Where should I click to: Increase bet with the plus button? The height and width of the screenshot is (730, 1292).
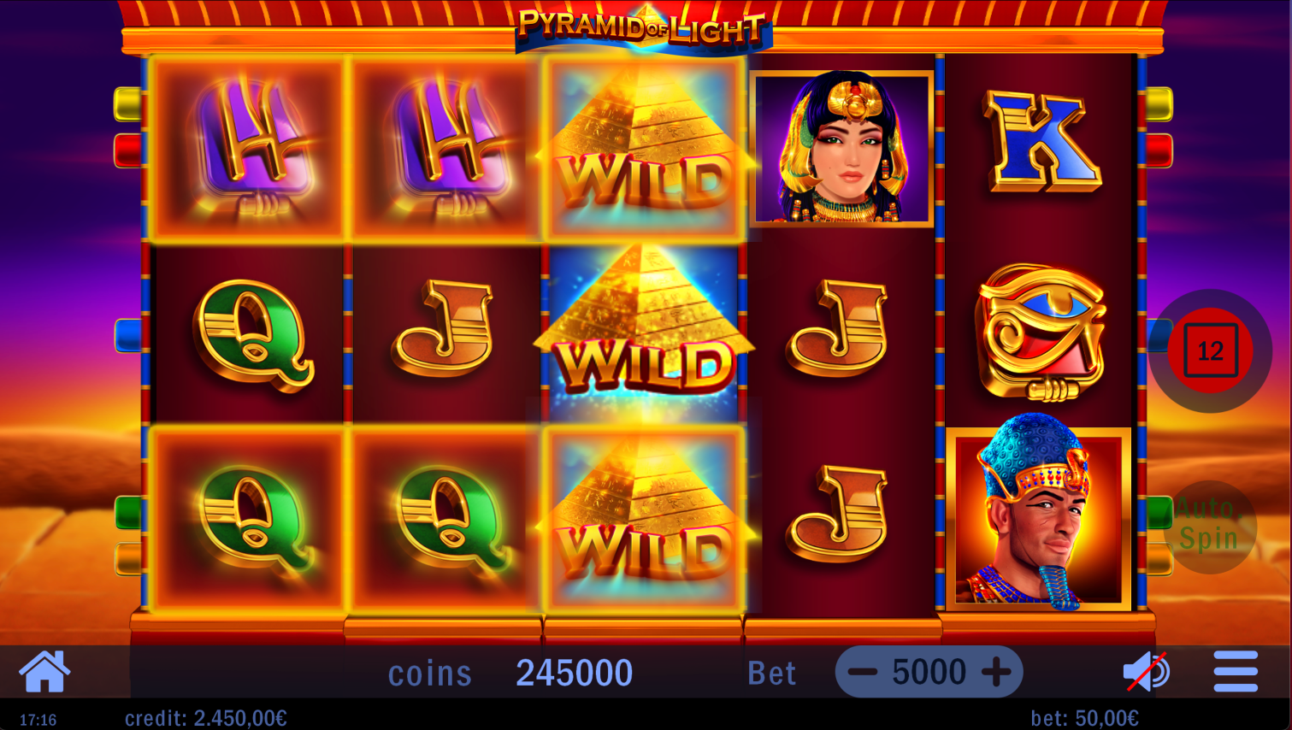[996, 672]
